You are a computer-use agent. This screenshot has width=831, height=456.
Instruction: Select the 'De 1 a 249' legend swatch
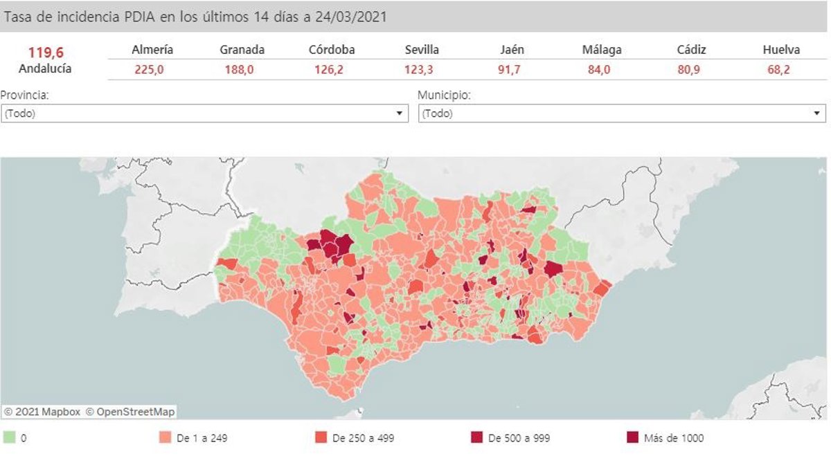165,437
